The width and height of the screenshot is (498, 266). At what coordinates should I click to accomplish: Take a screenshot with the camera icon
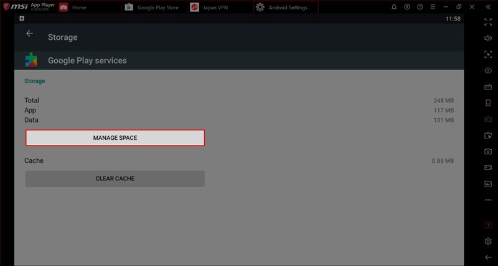pos(488,152)
